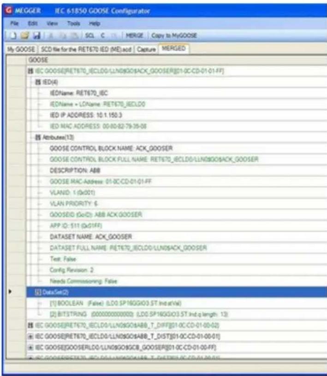Collapse the IED(4) tree node
This screenshot has height=376, width=327.
(38, 82)
